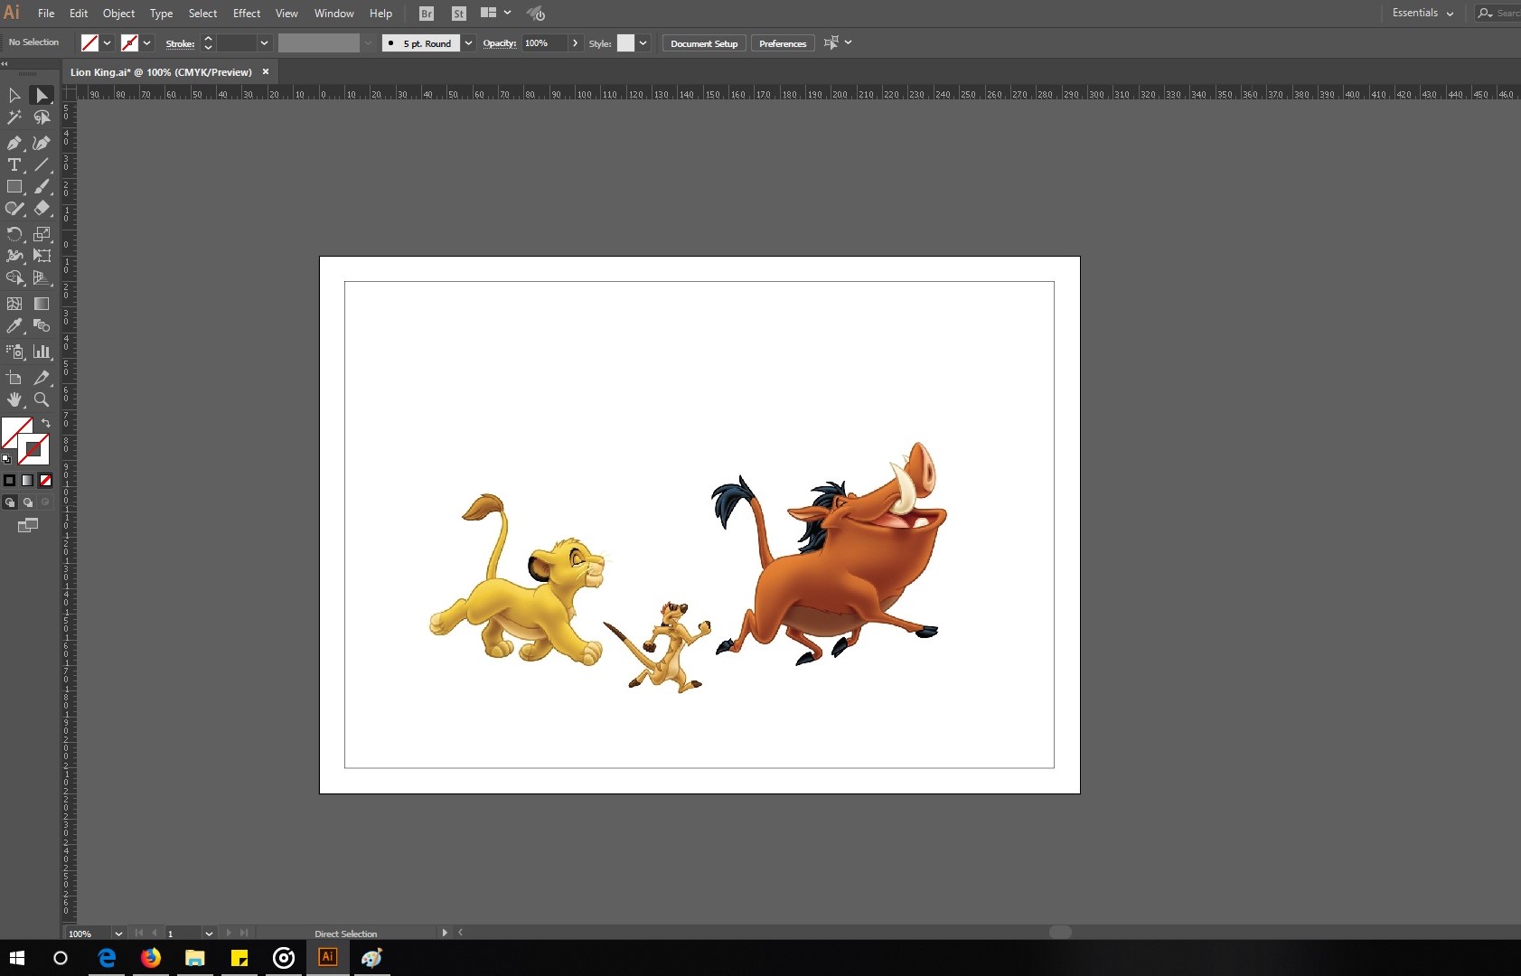Image resolution: width=1521 pixels, height=976 pixels.
Task: Select the Zoom tool magnifier
Action: point(42,399)
